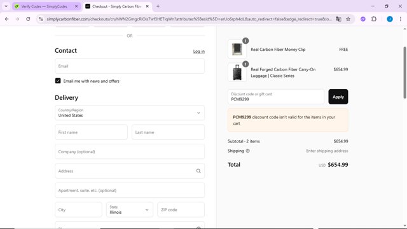Image resolution: width=407 pixels, height=229 pixels.
Task: Close the Verify Codes SimplyCodes tab
Action: (76, 6)
